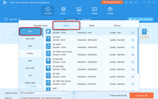This screenshot has height=99, width=158.
Task: Open settings gear for HD 1080P
Action: pyautogui.click(x=133, y=47)
